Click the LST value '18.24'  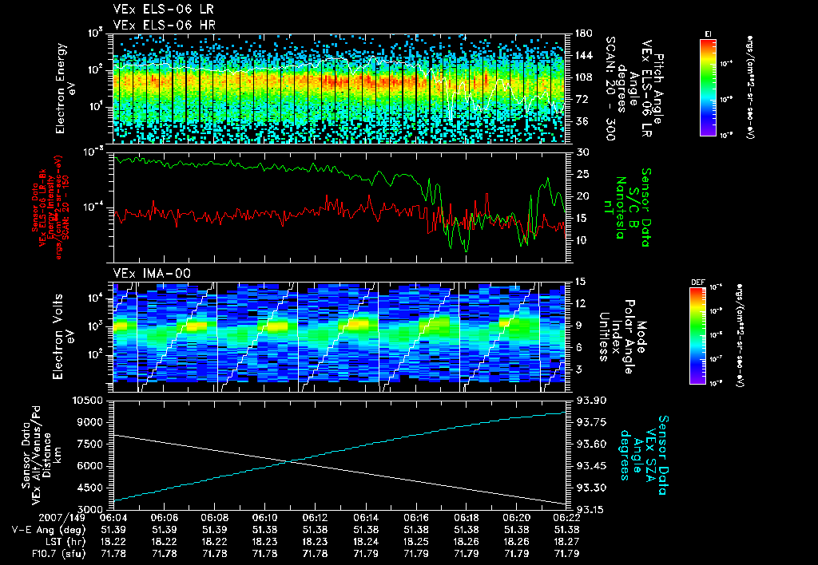coord(366,542)
